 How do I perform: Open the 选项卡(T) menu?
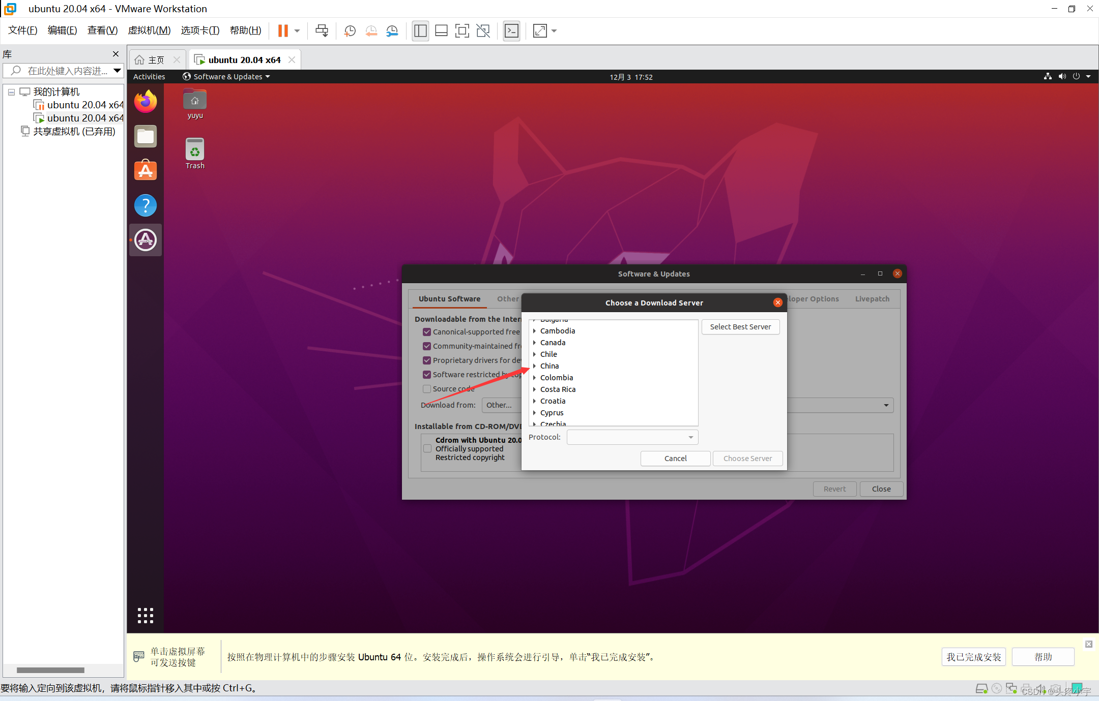pyautogui.click(x=200, y=31)
